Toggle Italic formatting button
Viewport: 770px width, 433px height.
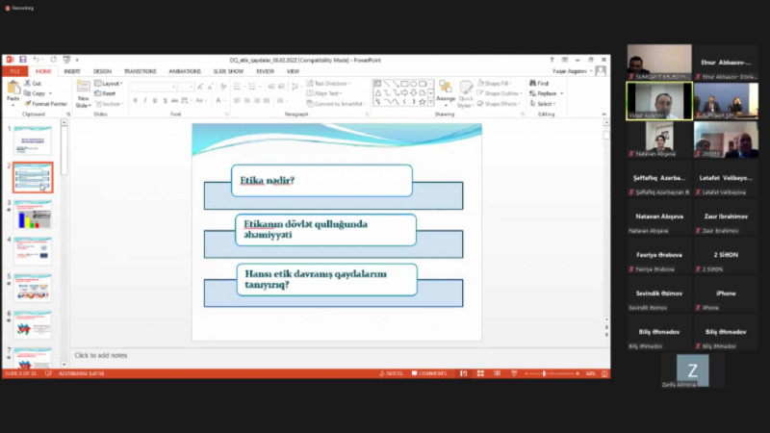(x=145, y=101)
